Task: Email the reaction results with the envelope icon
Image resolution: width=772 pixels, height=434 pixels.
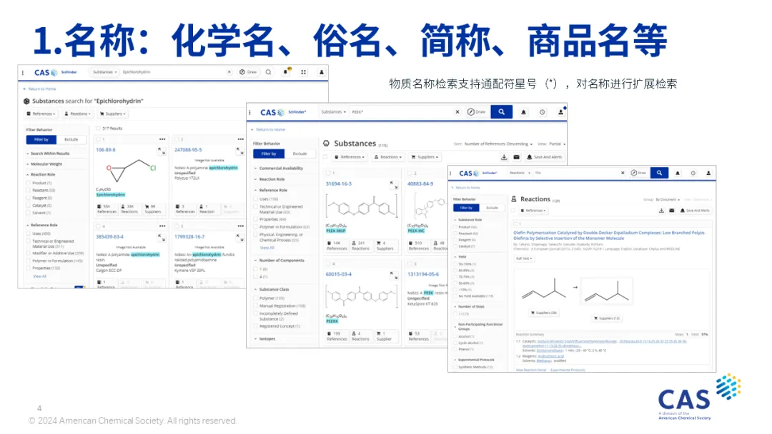Action: pyautogui.click(x=671, y=211)
